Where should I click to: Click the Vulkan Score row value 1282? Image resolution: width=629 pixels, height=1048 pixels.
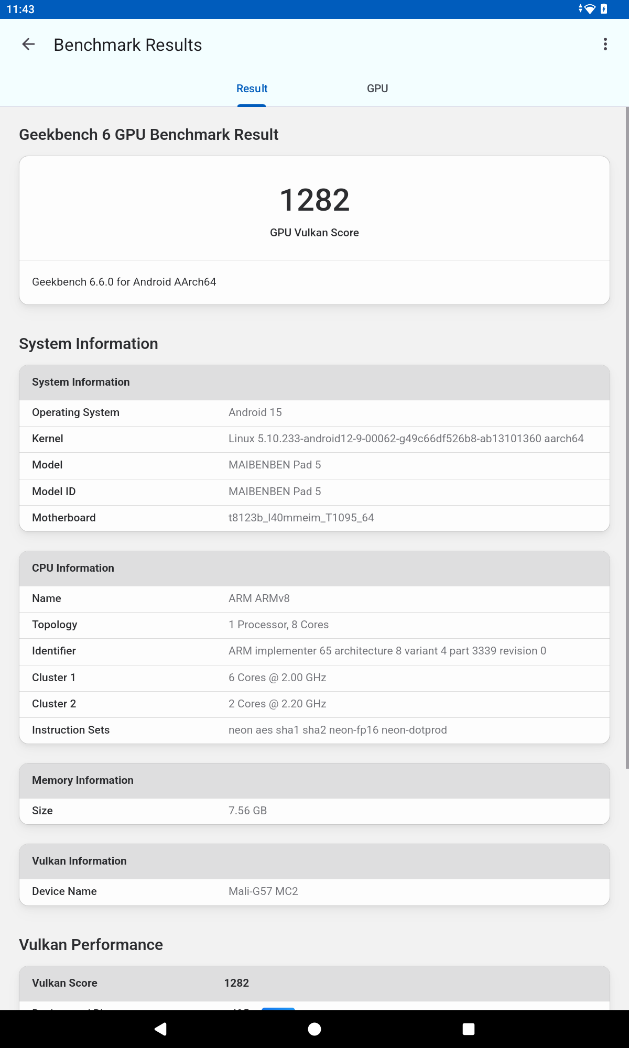click(x=236, y=983)
